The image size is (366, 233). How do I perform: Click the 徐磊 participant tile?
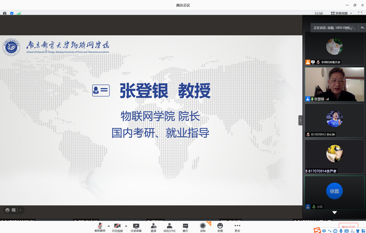point(334,192)
